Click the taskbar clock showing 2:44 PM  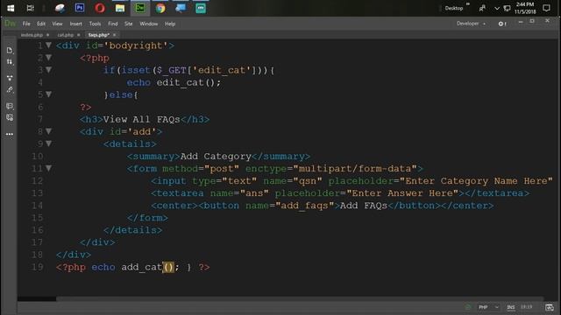525,8
